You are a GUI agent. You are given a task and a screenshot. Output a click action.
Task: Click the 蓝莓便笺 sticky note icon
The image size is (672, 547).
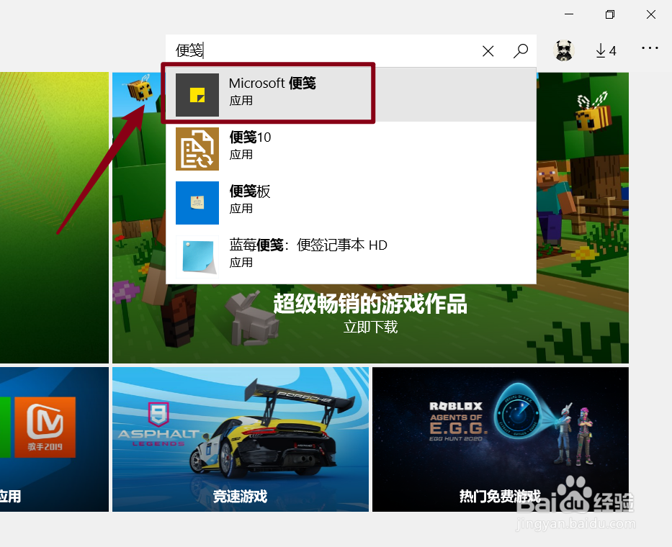pyautogui.click(x=197, y=256)
